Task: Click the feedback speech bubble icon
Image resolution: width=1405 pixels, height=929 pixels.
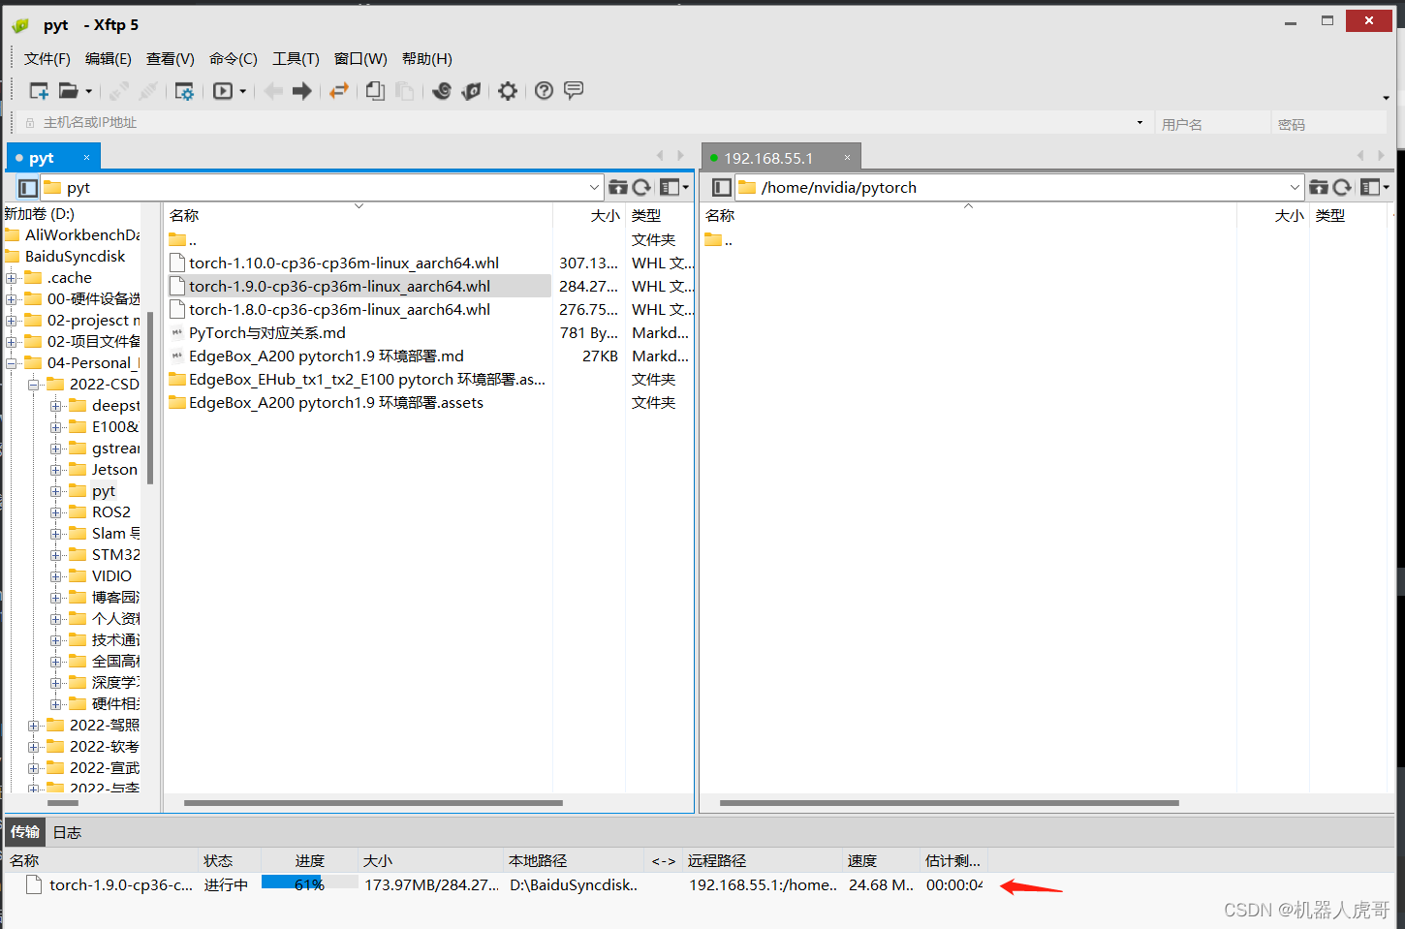Action: tap(574, 90)
